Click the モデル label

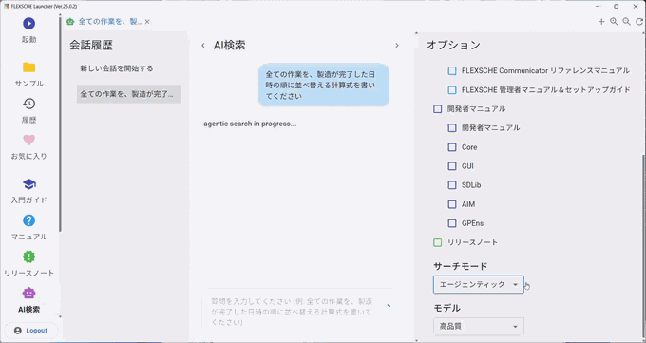[x=447, y=308]
